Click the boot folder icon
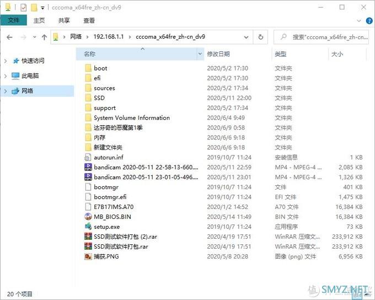Screen dimensions: 375x300 coord(88,68)
